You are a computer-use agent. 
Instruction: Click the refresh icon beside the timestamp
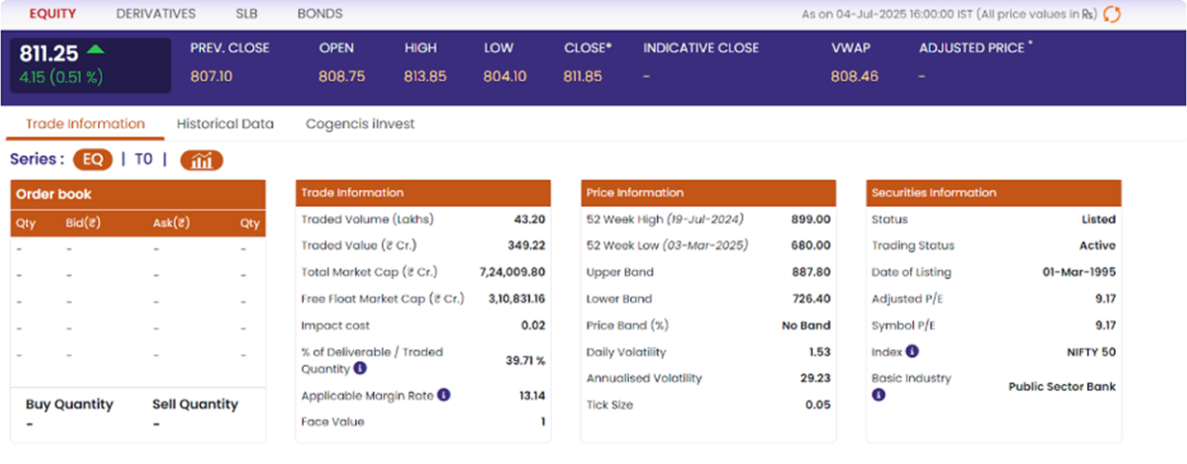tap(1113, 14)
